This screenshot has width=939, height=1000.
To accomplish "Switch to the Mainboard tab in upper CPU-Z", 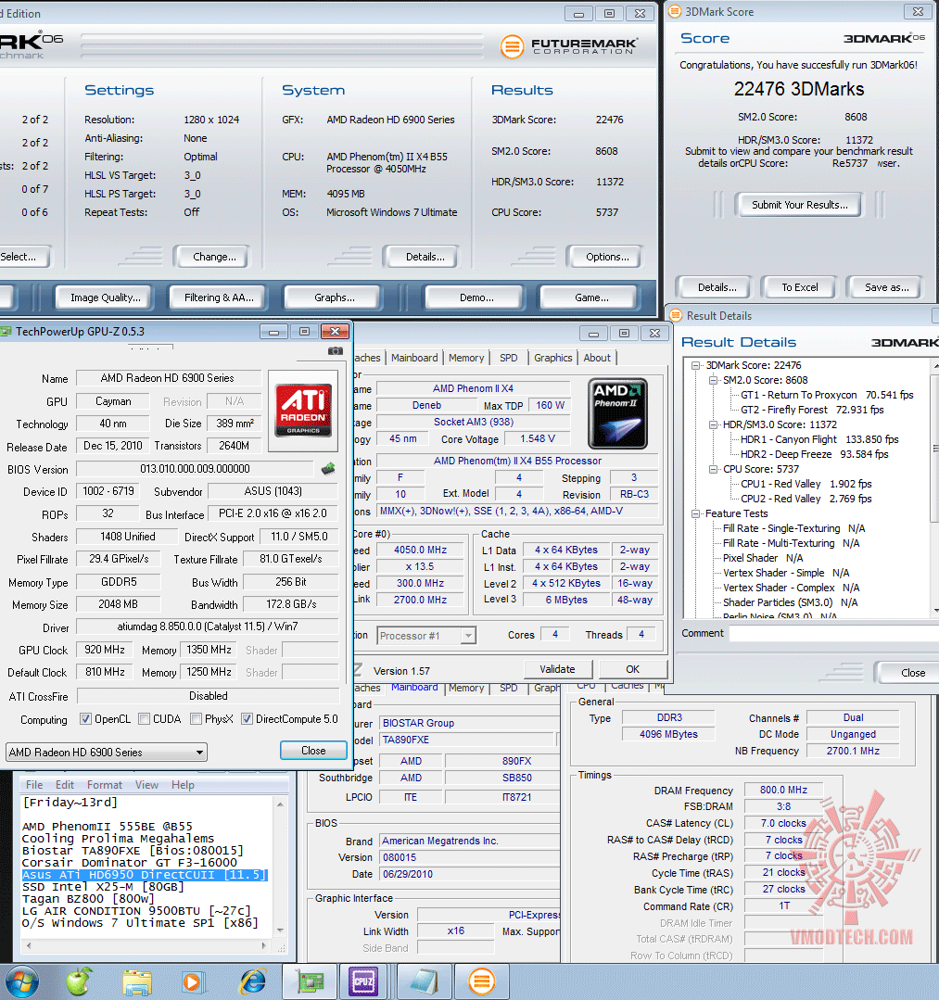I will click(x=414, y=358).
